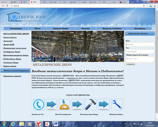Image resolution: width=158 pixels, height=127 pixels.
Task: Go back with the browser back arrow
Action: [3, 6]
